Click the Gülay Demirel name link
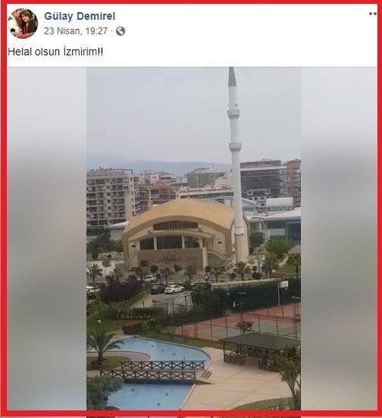The image size is (382, 418). point(80,16)
